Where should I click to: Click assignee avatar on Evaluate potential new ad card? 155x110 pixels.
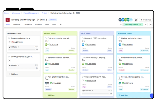(x=46, y=45)
